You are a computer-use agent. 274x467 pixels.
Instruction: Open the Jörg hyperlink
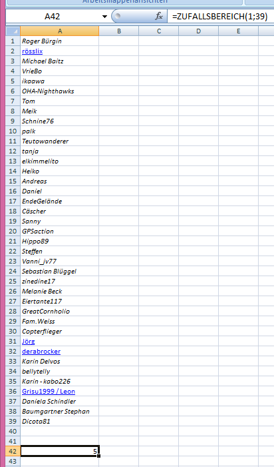(28, 342)
